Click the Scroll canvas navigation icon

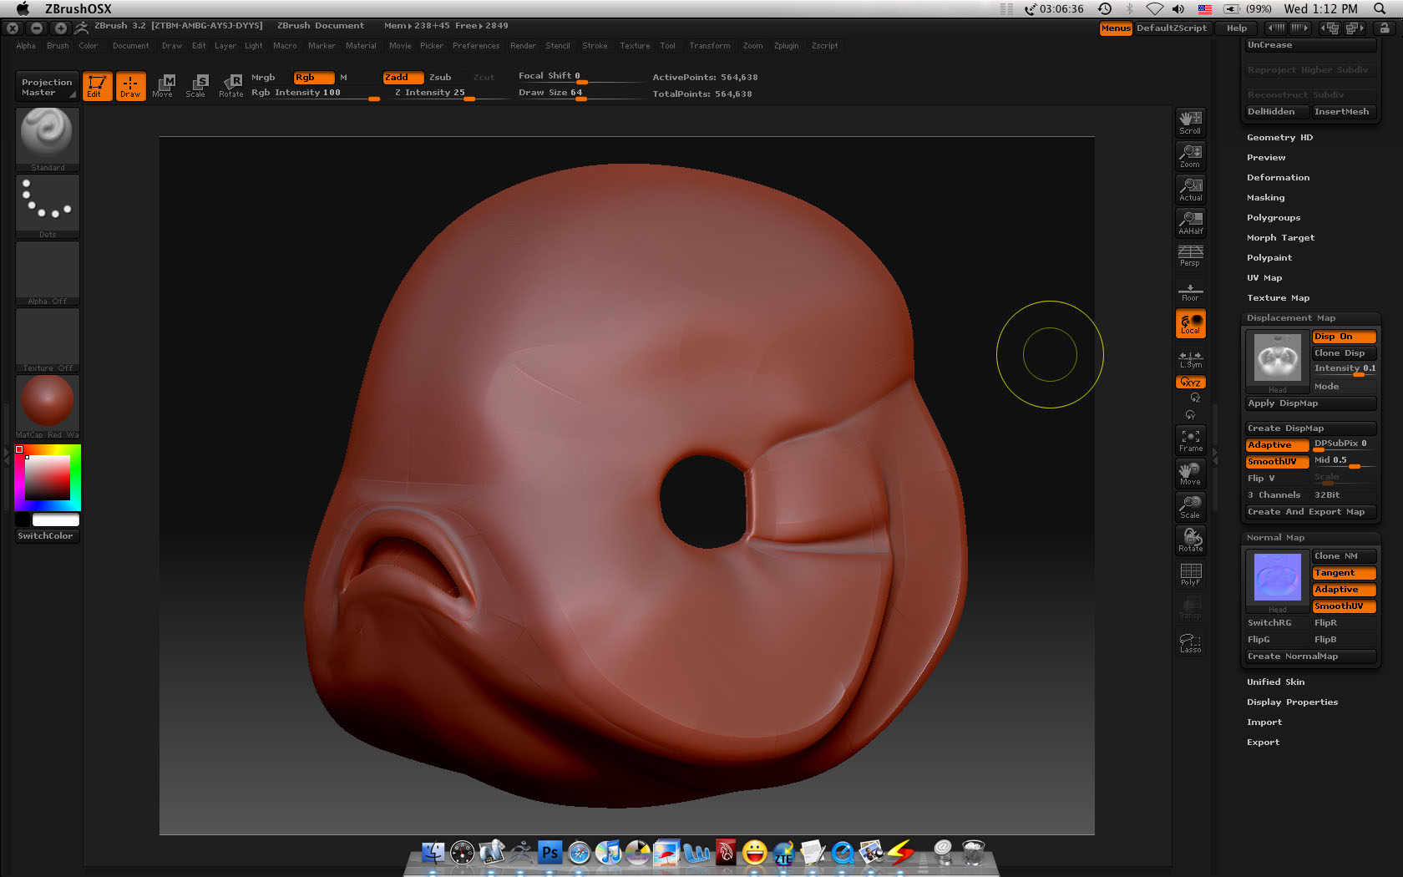pyautogui.click(x=1190, y=123)
